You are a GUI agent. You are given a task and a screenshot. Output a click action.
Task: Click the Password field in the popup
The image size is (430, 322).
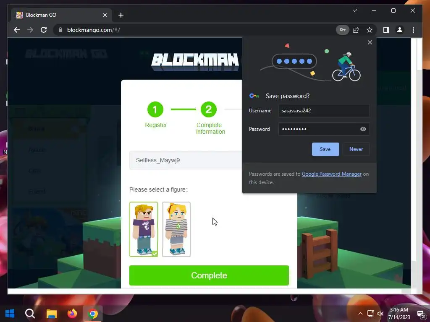tap(324, 129)
